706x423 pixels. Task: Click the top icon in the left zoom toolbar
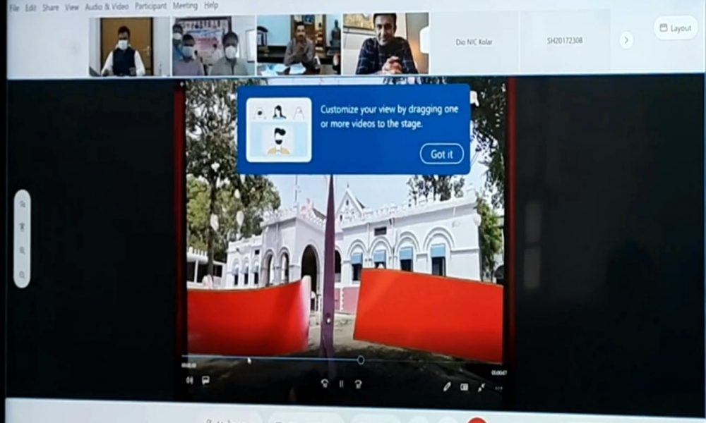22,204
